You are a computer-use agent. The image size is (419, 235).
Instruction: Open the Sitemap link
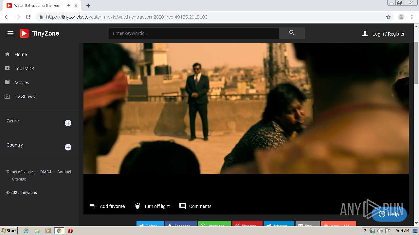pos(19,179)
